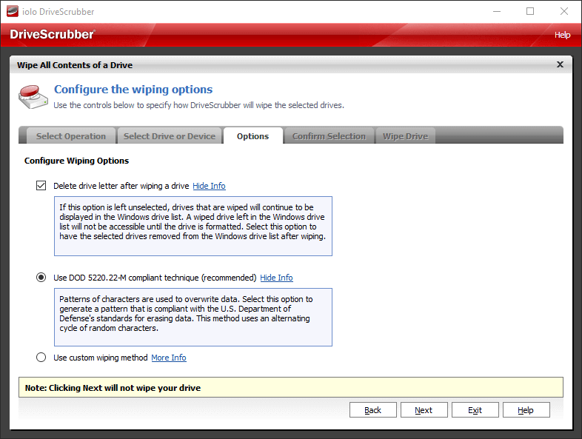
Task: Expand More Info for custom wiping method
Action: click(169, 358)
